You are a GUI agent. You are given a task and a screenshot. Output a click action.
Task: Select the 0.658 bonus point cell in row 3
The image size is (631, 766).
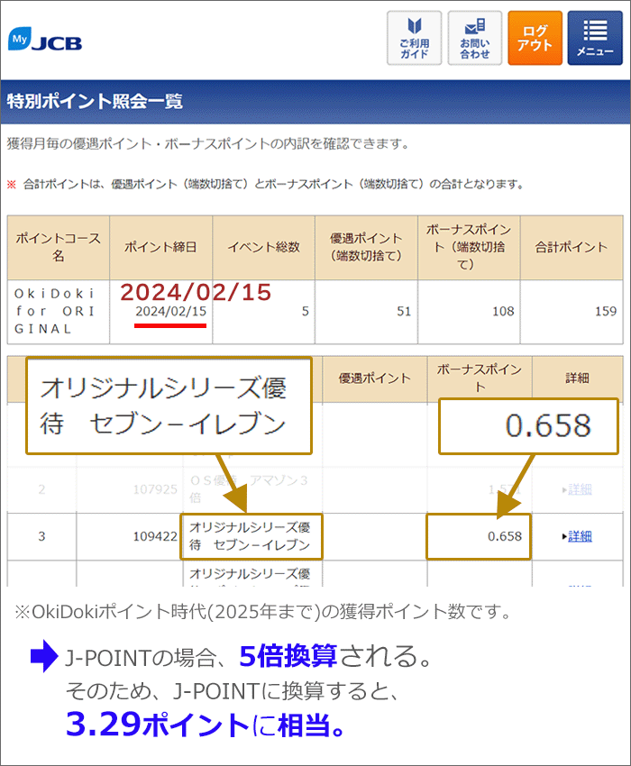point(479,536)
